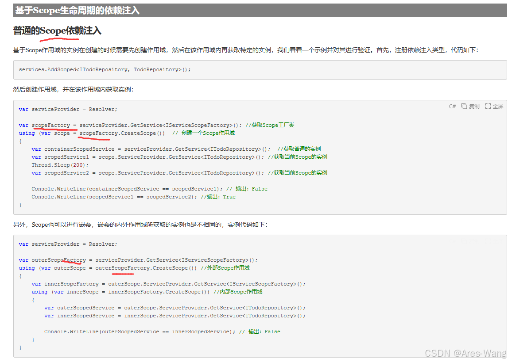Click the keyword using in first code block
The image size is (508, 362).
click(x=26, y=133)
